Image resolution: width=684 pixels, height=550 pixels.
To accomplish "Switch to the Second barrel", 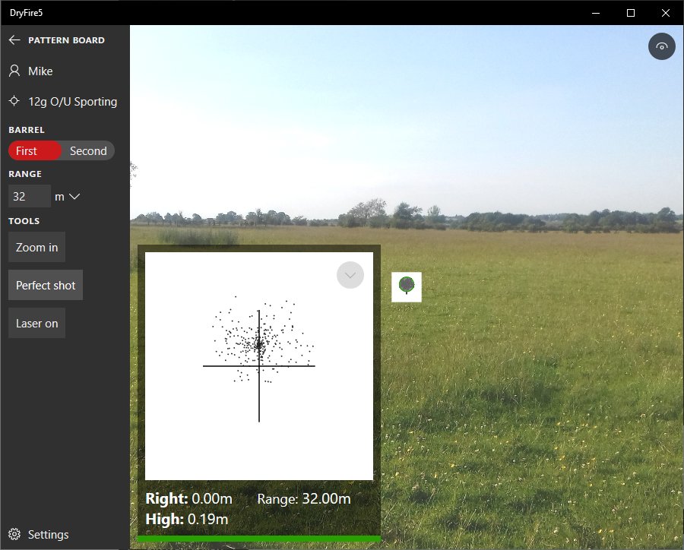I will click(x=88, y=150).
